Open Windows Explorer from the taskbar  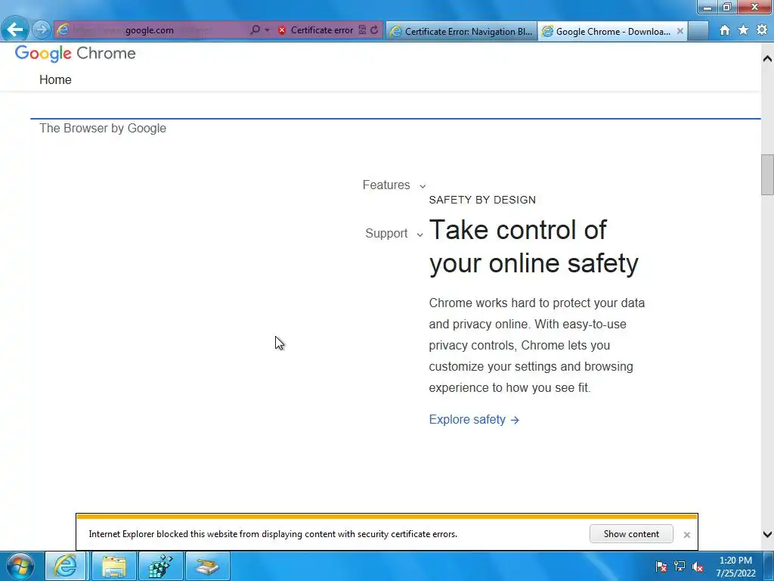[113, 566]
